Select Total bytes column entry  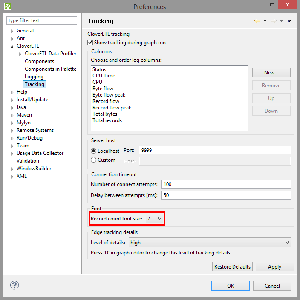pos(105,114)
